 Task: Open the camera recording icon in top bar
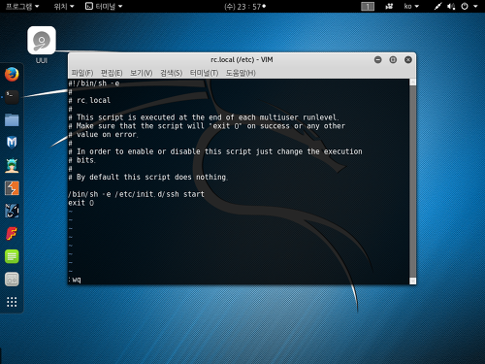click(389, 6)
